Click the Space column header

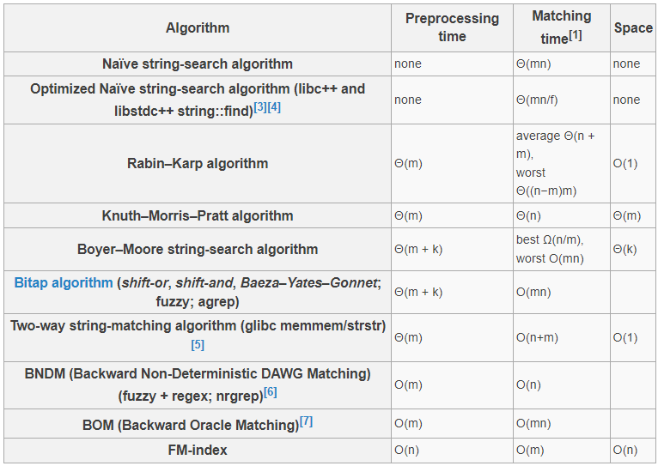pyautogui.click(x=633, y=27)
